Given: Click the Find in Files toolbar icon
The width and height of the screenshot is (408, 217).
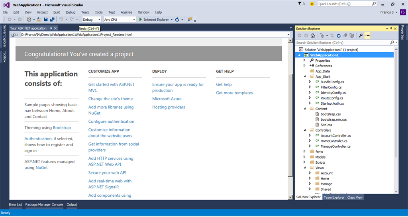Looking at the screenshot, I should (190, 20).
